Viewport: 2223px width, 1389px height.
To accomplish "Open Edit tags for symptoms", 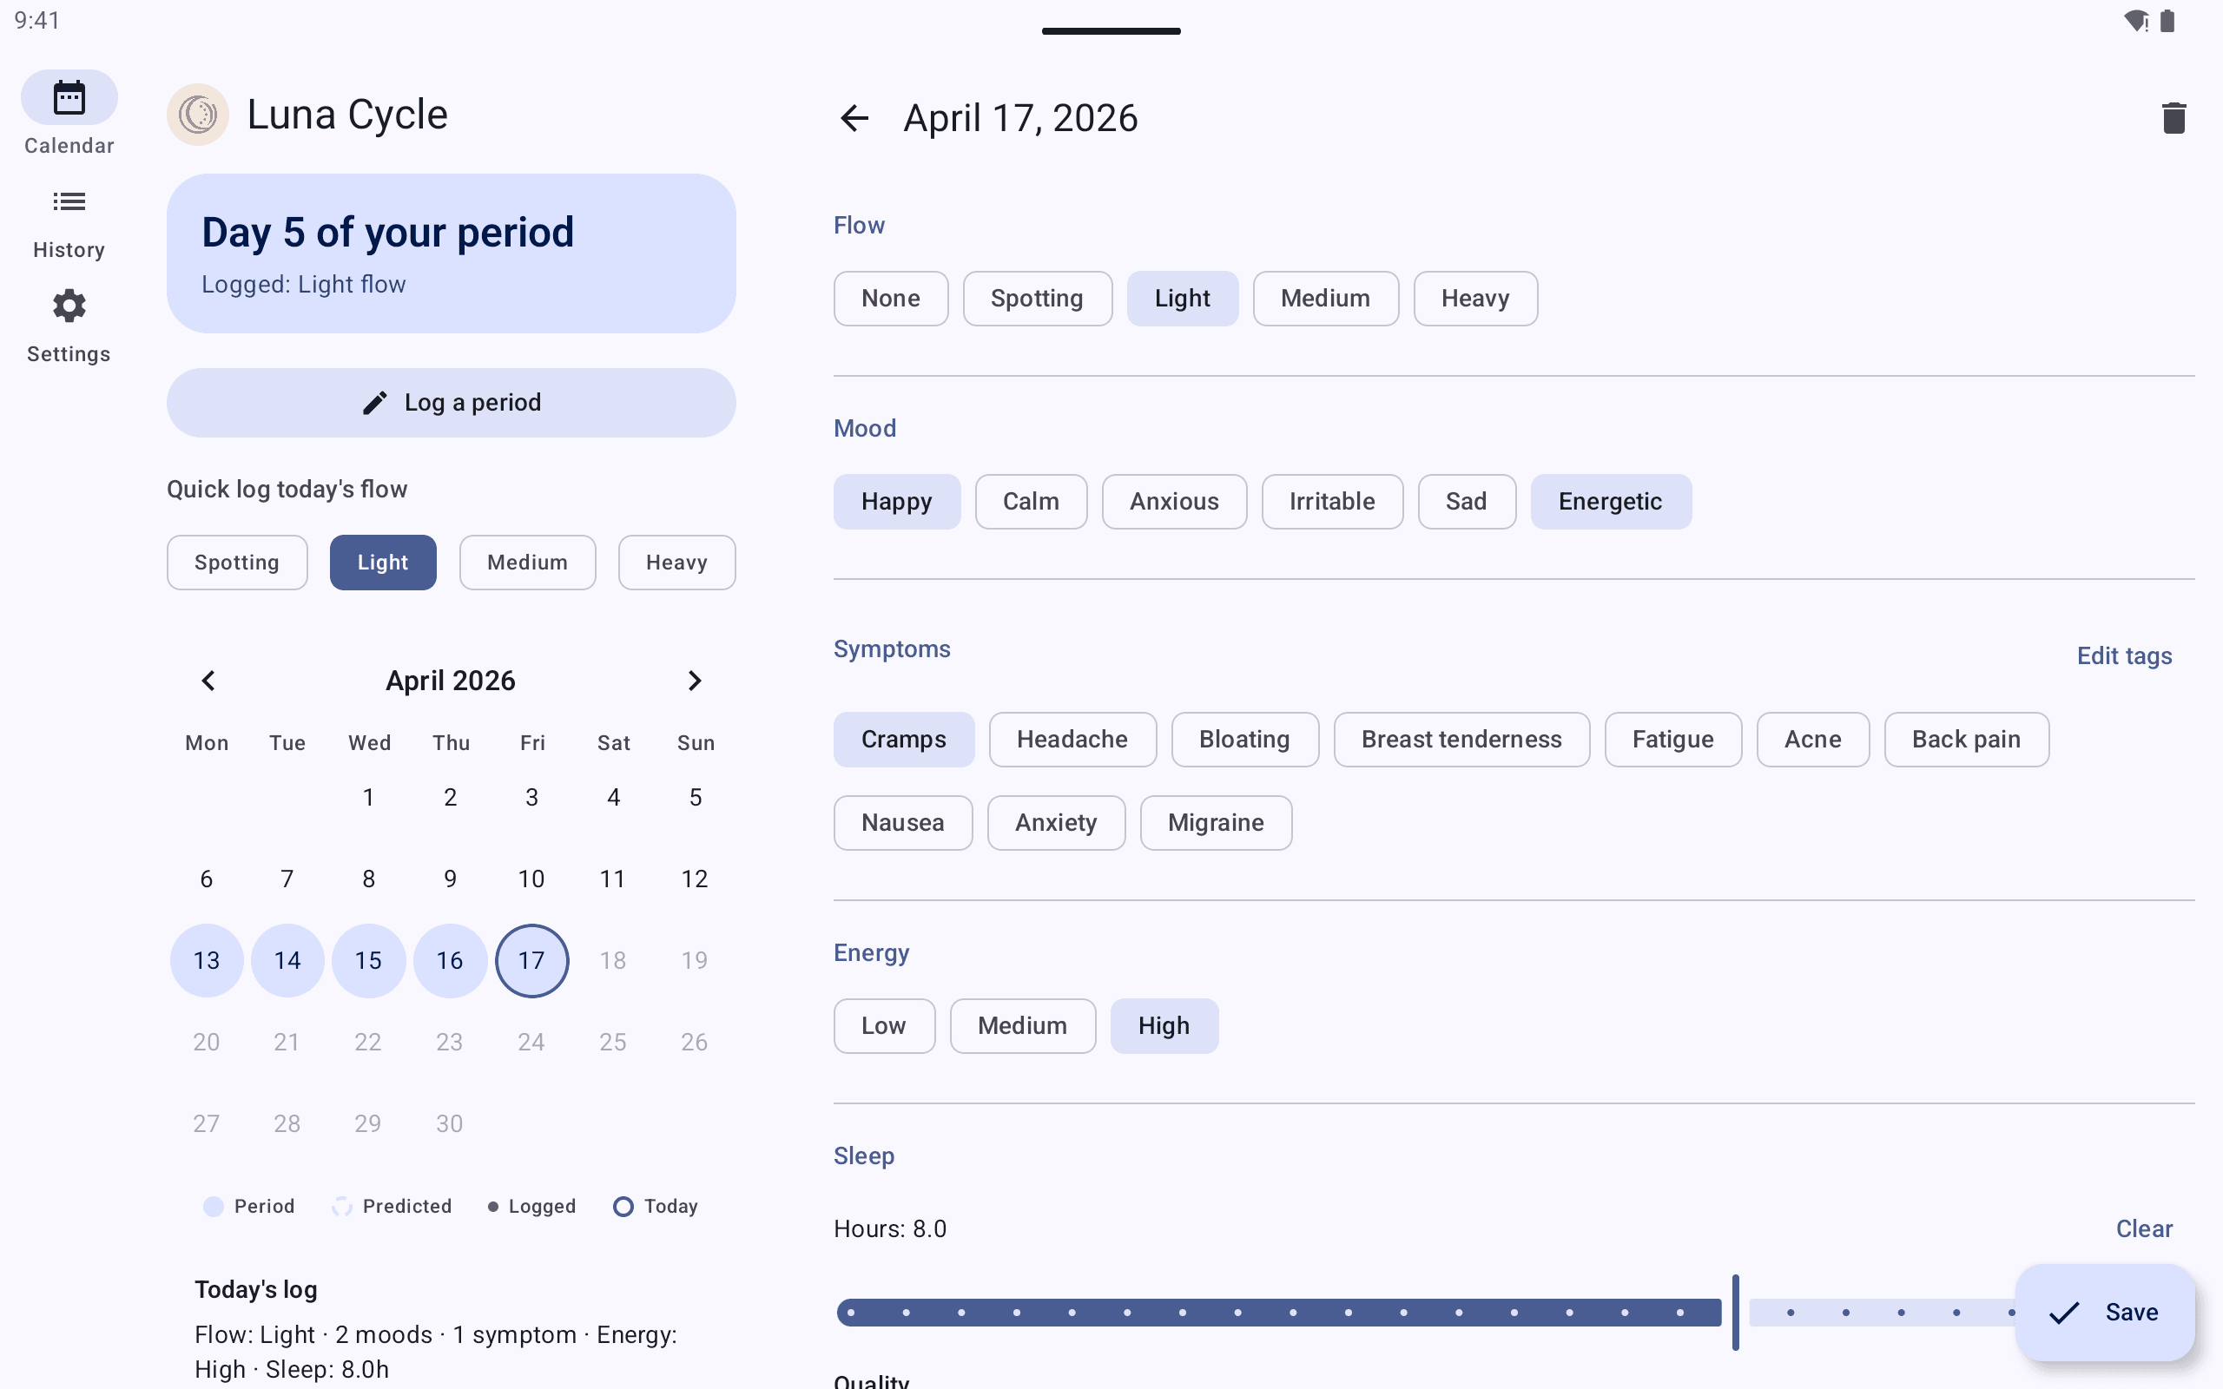I will coord(2124,655).
